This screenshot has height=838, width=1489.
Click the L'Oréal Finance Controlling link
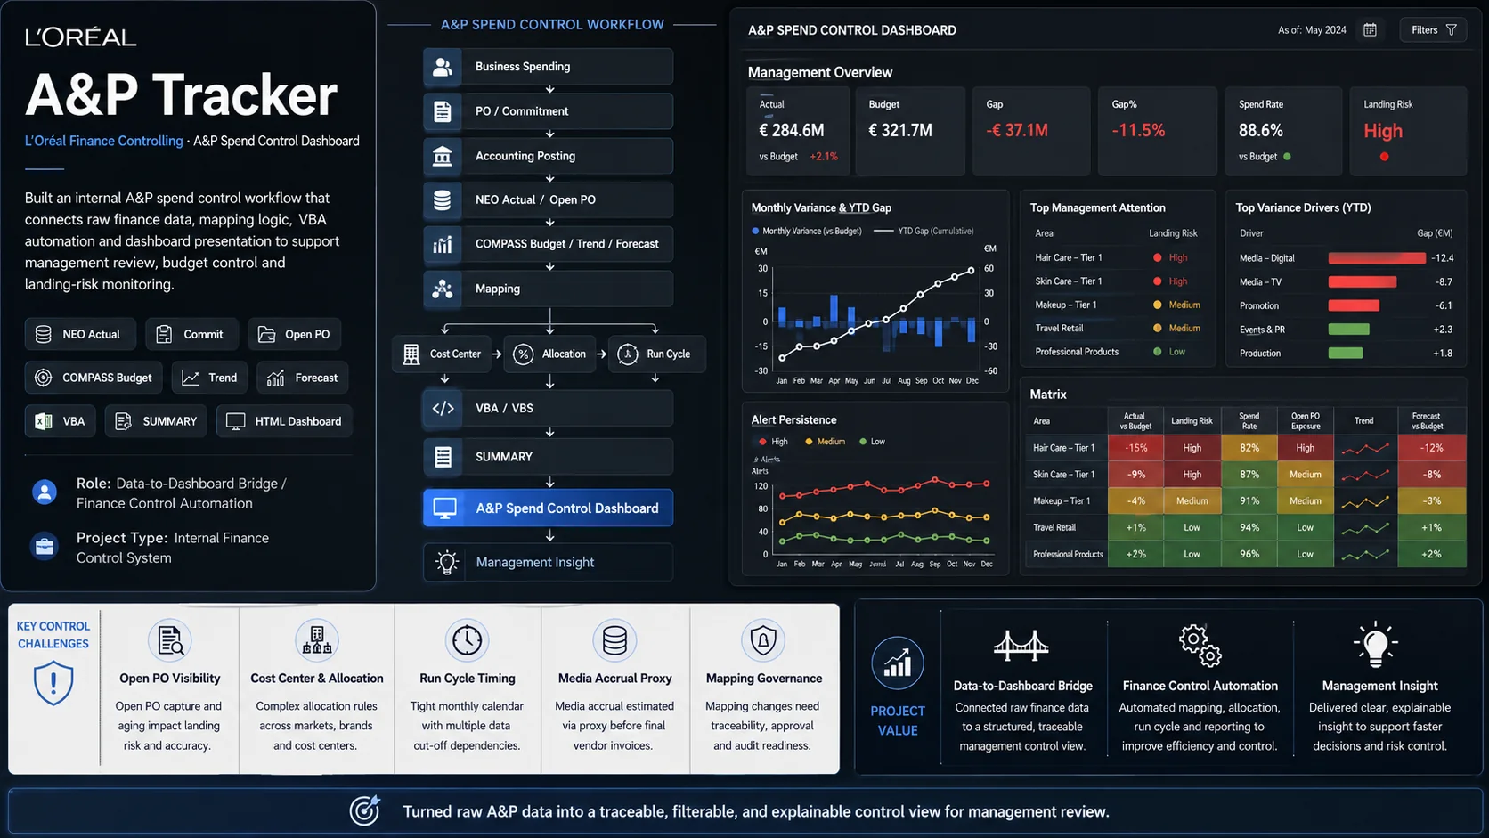[x=103, y=141]
